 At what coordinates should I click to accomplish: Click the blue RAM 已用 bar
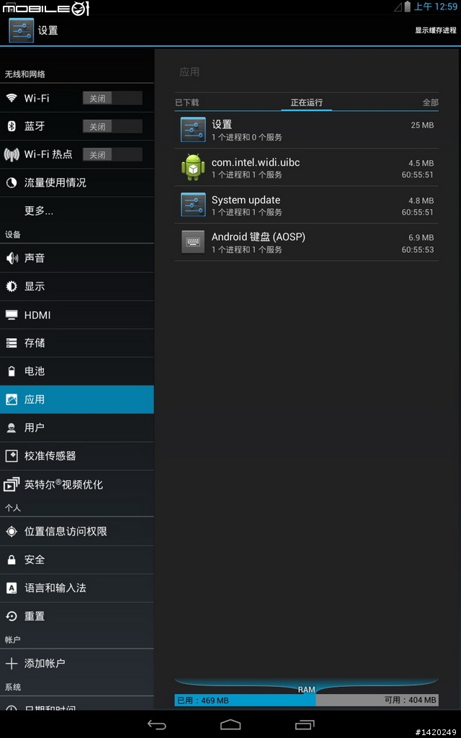coord(245,700)
